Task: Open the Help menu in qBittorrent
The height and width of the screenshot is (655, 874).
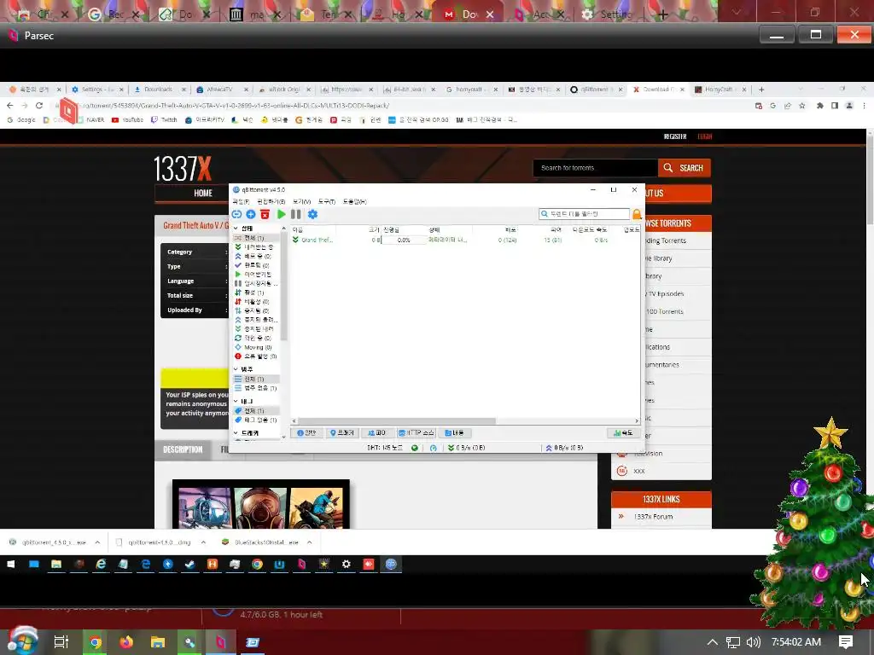Action: 354,201
